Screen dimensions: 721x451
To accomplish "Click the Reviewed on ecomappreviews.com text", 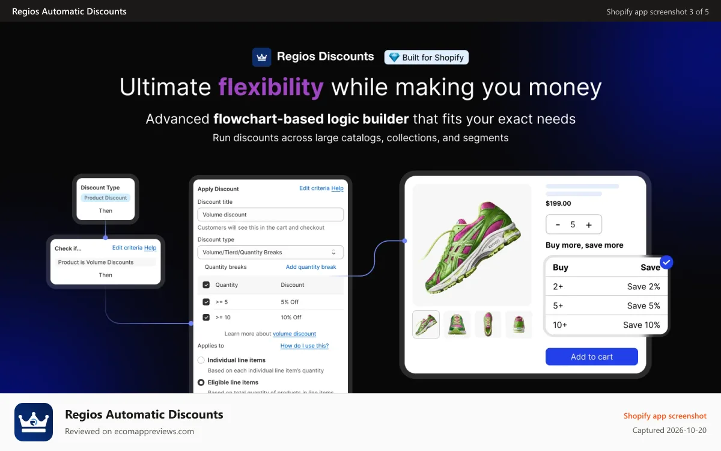I will point(129,431).
